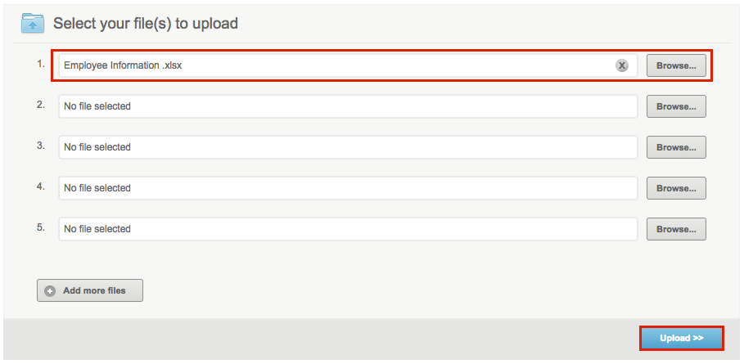The width and height of the screenshot is (744, 364).
Task: Open the Browse dialog for row 3
Action: tap(676, 147)
